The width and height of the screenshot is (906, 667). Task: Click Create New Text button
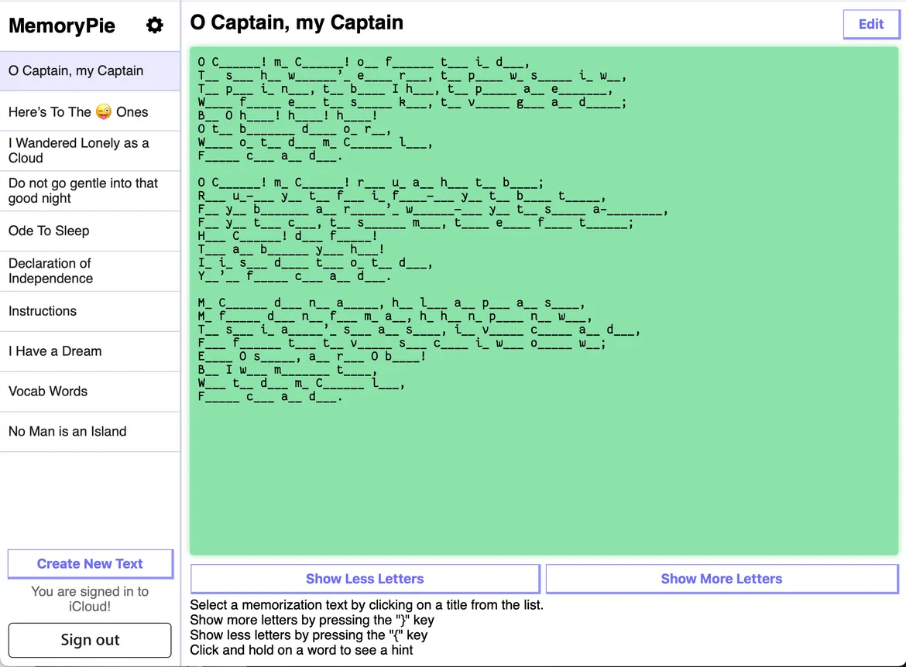coord(90,564)
